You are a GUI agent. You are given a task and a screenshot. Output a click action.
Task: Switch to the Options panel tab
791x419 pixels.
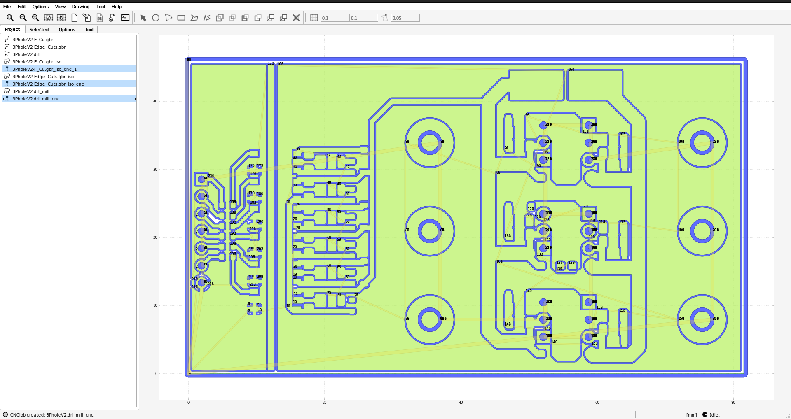pyautogui.click(x=67, y=30)
